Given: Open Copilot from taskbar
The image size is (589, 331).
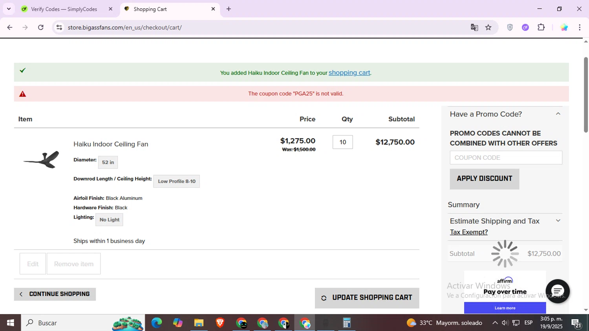Looking at the screenshot, I should pos(178,323).
